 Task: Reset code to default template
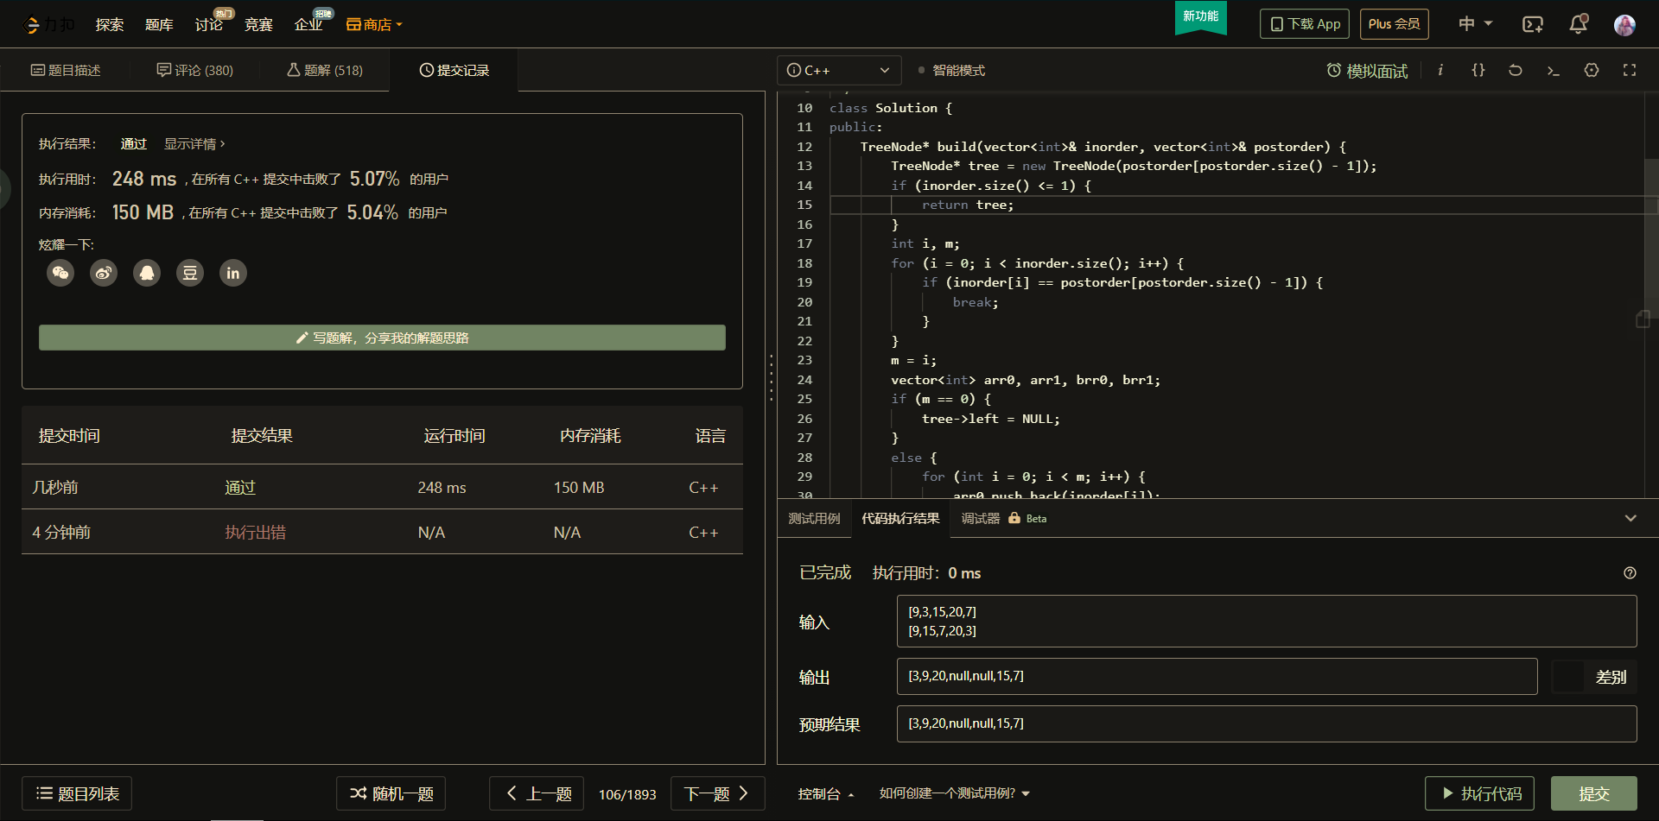1516,70
